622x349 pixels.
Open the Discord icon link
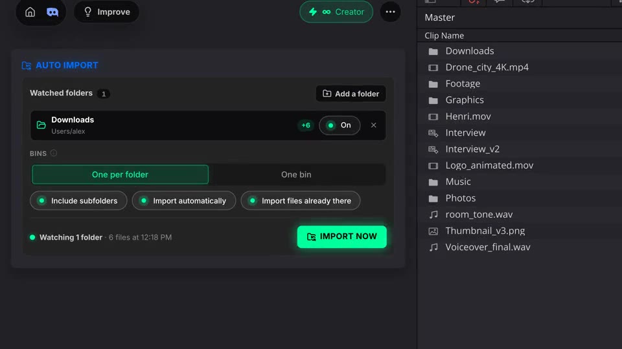(x=52, y=12)
